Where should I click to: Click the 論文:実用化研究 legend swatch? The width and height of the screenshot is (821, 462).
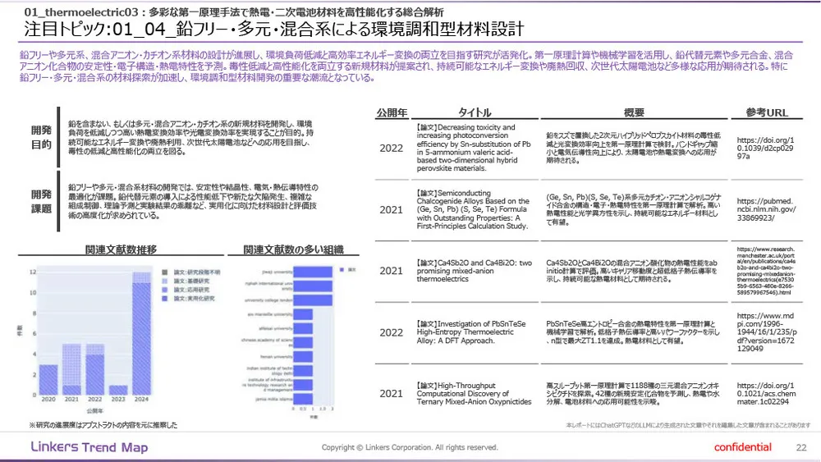(x=165, y=298)
